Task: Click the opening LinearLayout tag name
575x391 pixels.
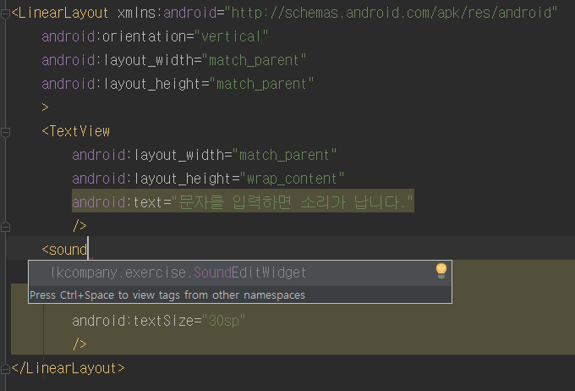Action: click(x=63, y=14)
